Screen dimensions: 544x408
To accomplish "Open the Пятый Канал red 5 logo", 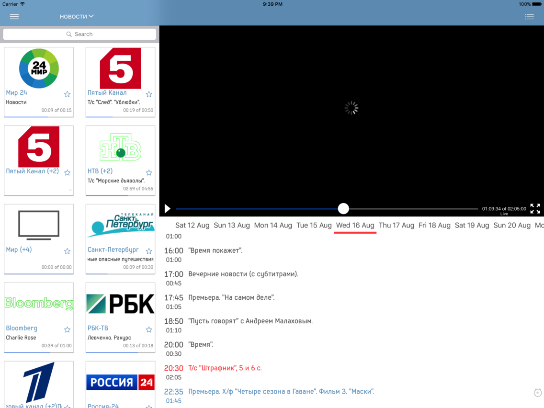I will tap(120, 68).
